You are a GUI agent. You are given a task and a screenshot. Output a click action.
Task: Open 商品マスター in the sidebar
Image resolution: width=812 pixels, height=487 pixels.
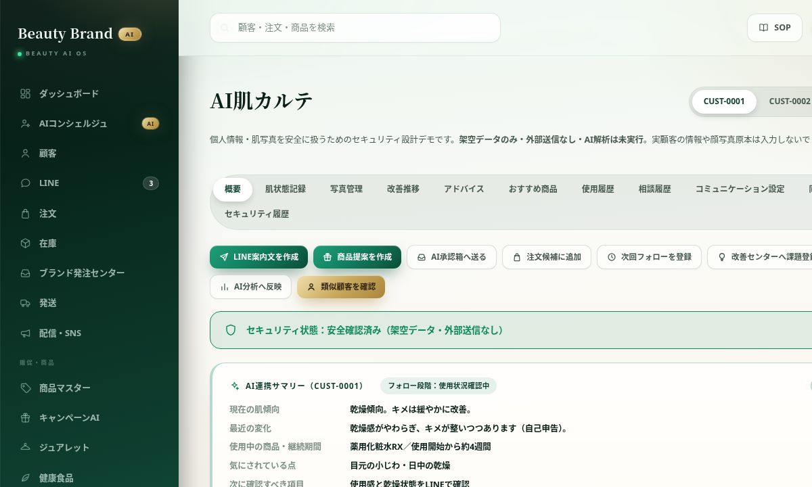(89, 388)
